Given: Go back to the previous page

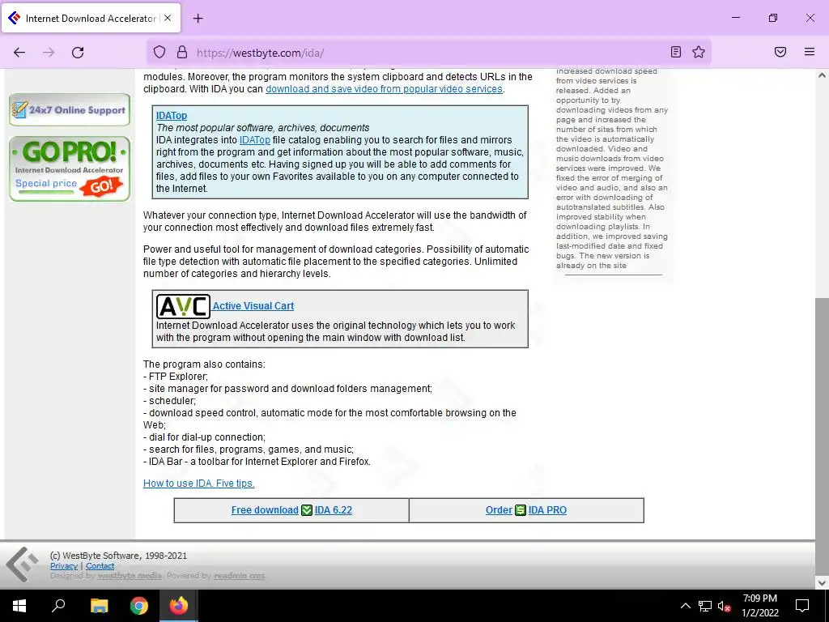Looking at the screenshot, I should 19,52.
